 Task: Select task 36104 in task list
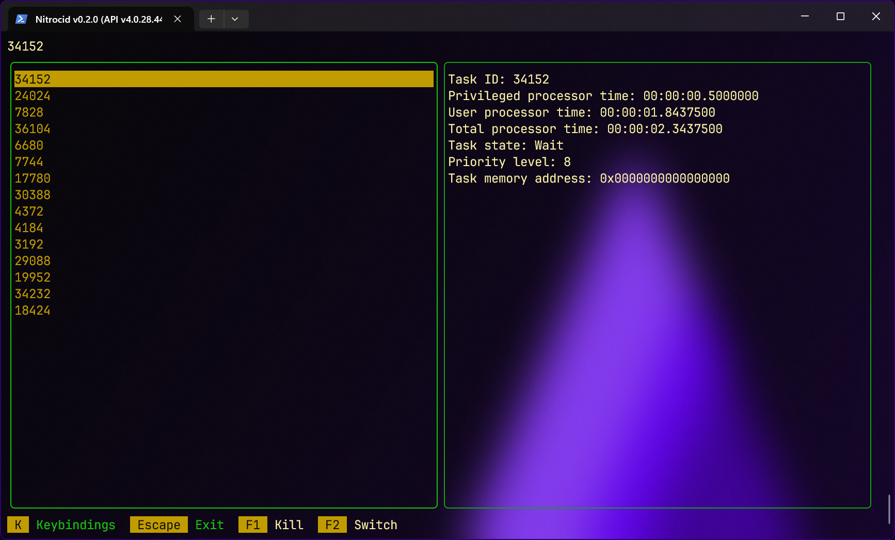pyautogui.click(x=33, y=129)
